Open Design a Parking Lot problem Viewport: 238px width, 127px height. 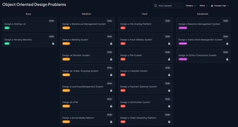15,24
